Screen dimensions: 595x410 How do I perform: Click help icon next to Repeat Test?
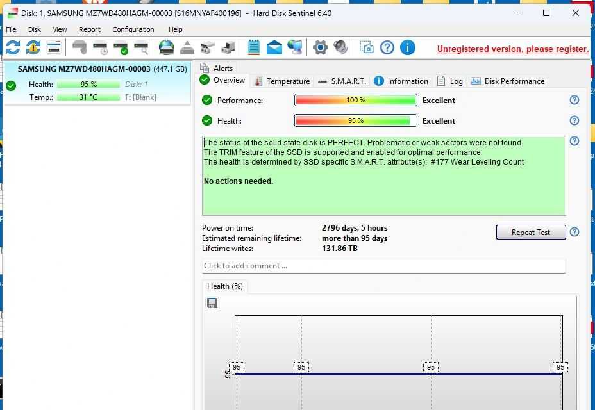click(x=574, y=232)
